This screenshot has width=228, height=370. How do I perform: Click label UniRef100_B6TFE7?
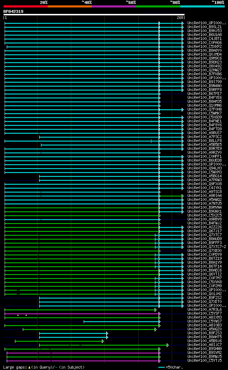(204, 94)
